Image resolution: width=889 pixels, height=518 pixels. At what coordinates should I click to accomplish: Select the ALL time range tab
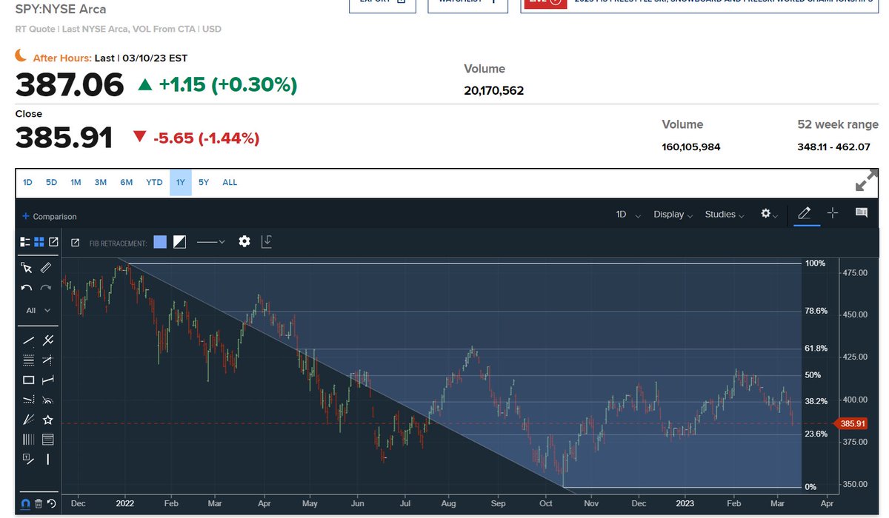click(x=230, y=182)
